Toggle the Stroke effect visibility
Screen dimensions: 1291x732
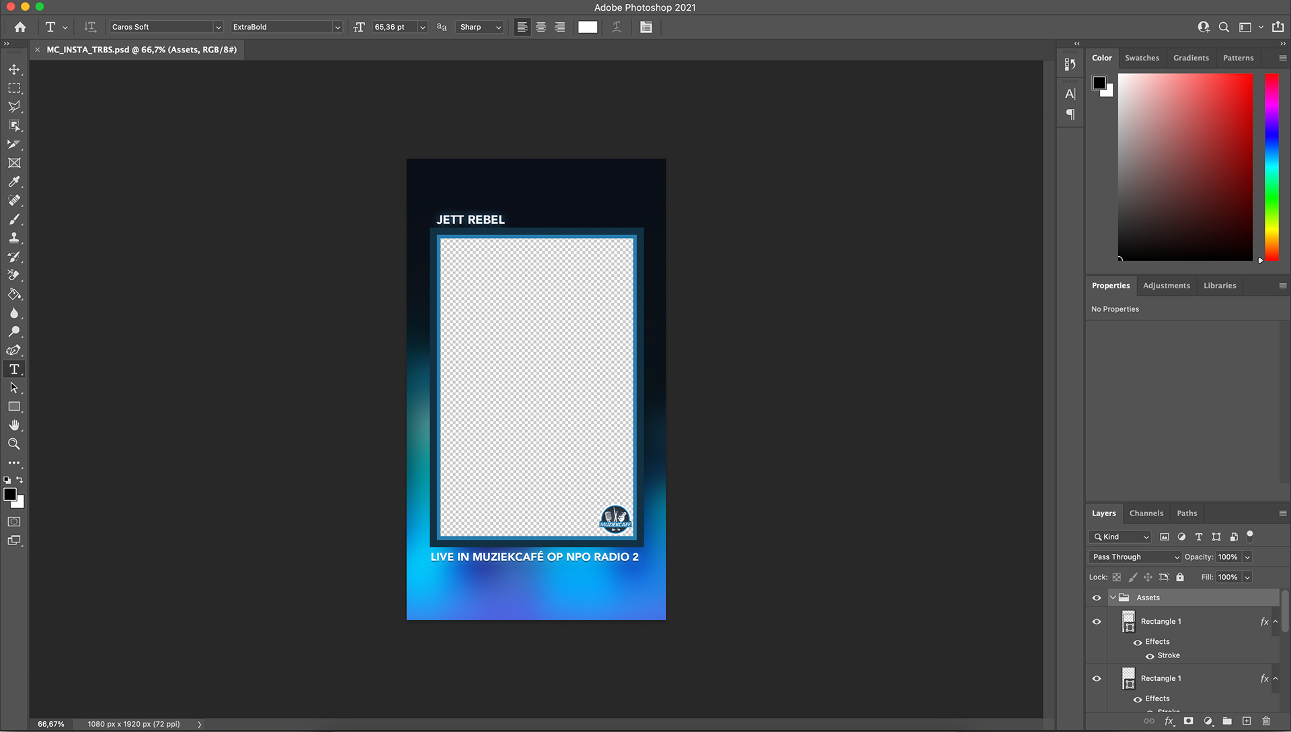pyautogui.click(x=1150, y=656)
